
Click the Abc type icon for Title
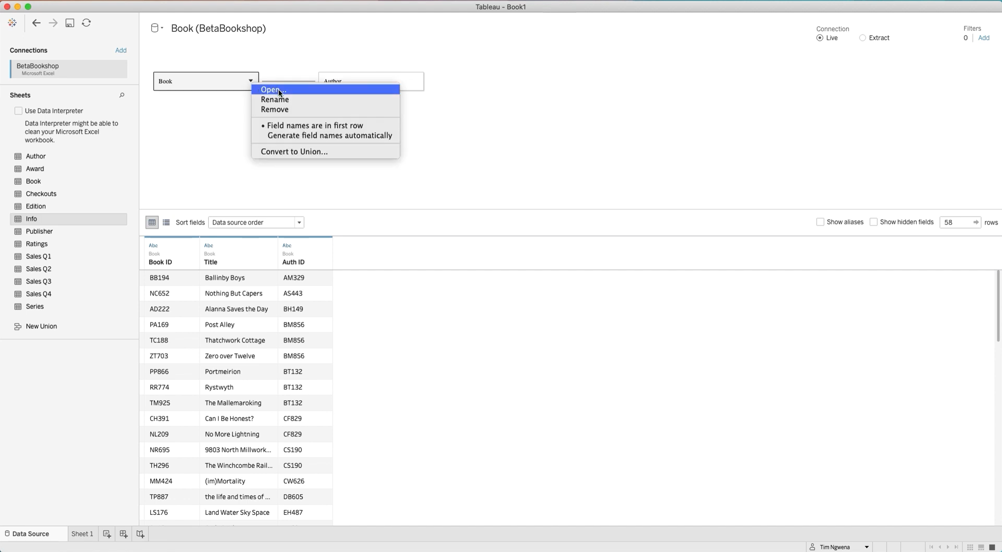click(x=208, y=245)
